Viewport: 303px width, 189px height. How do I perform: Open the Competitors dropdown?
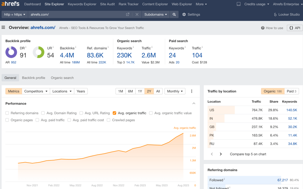pos(36,91)
